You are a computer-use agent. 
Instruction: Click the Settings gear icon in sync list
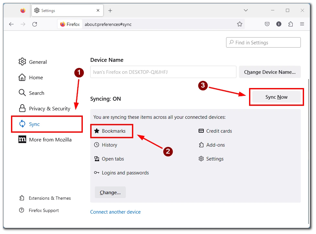pos(201,159)
